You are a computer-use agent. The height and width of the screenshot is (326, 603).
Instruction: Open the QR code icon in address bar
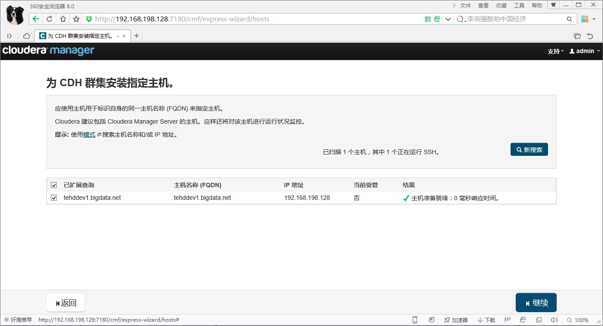click(x=428, y=19)
